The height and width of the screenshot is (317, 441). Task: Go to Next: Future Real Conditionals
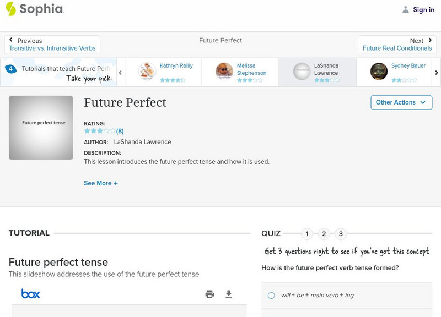(x=397, y=45)
